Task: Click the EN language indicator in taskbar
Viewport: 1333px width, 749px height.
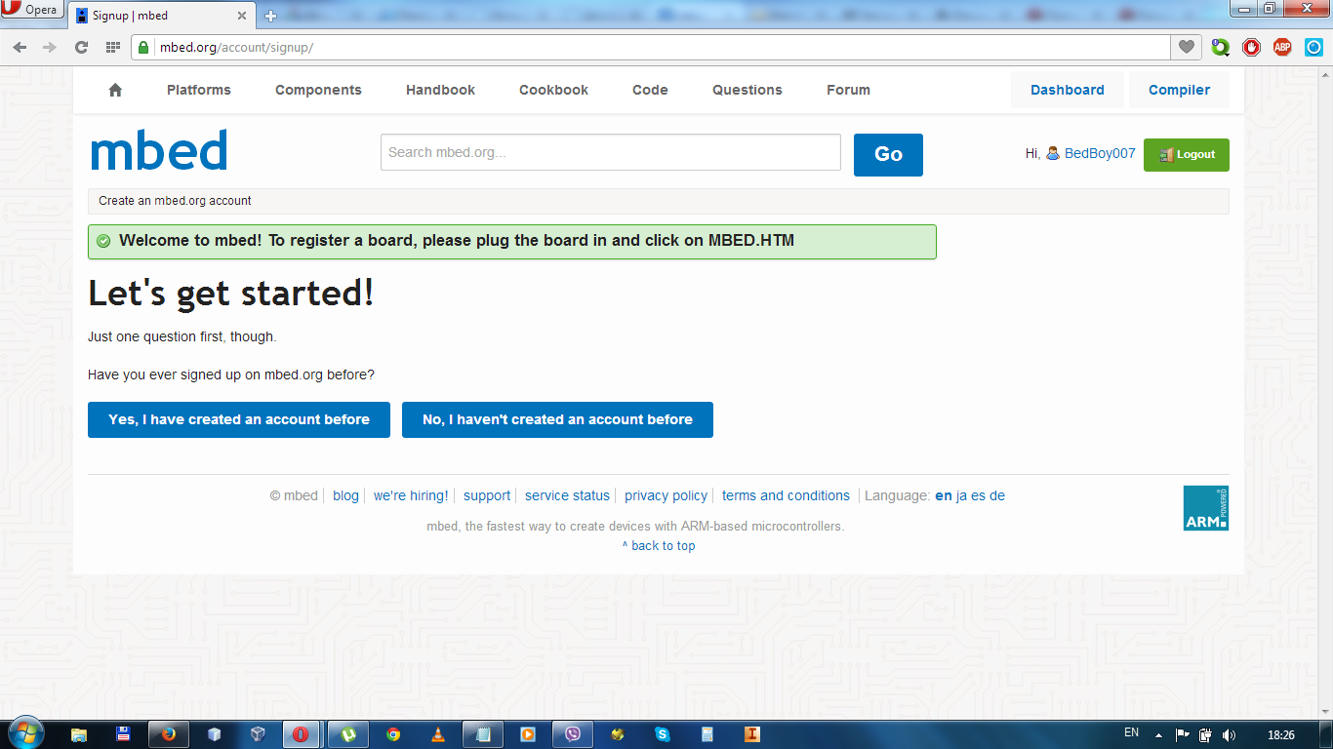Action: [x=1131, y=732]
